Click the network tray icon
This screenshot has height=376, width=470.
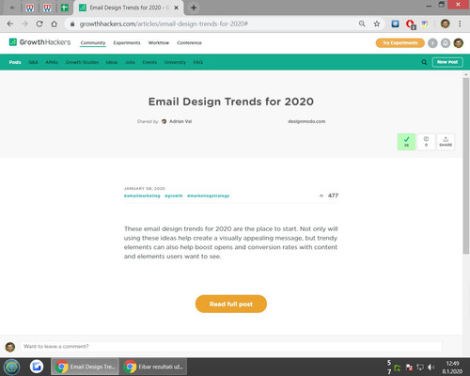(420, 367)
